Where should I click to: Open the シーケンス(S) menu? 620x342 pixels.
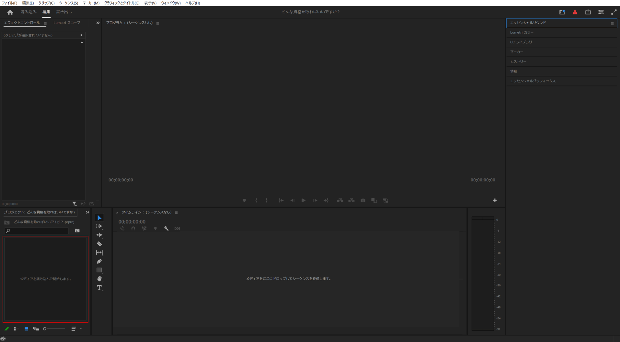click(x=68, y=3)
